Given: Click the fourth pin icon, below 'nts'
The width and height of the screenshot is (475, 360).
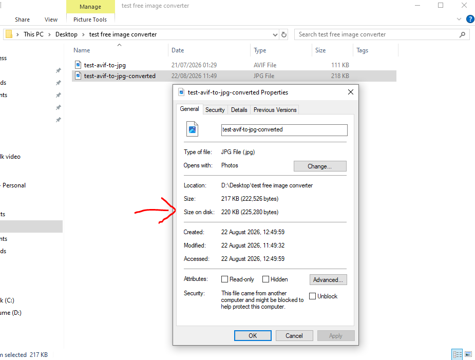Looking at the screenshot, I should (x=59, y=107).
